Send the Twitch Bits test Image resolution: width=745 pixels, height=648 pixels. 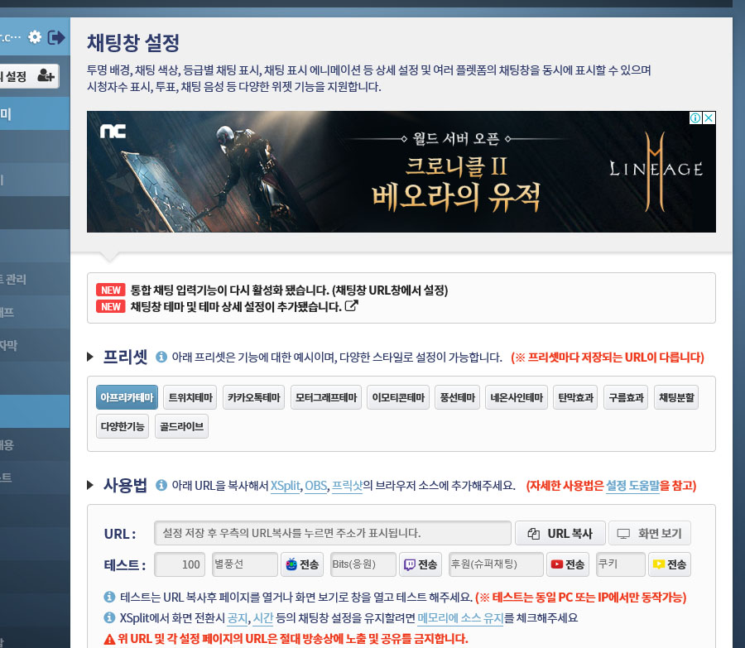(x=421, y=564)
